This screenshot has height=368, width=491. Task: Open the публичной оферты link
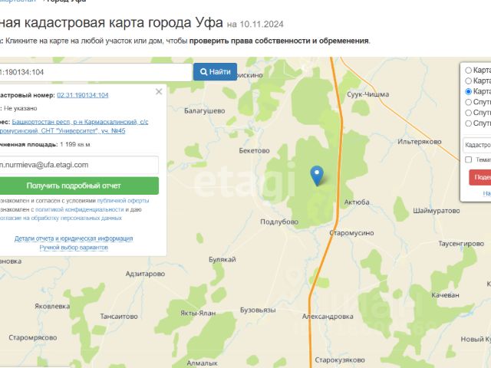pyautogui.click(x=123, y=201)
